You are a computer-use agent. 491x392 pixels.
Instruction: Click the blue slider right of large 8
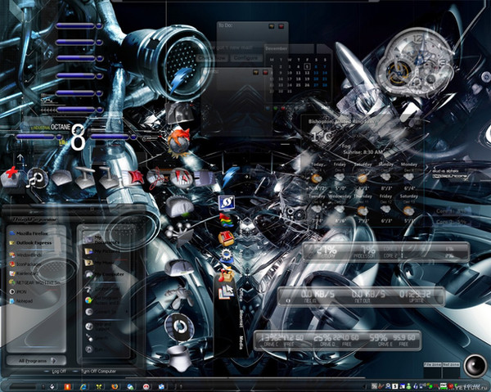point(114,137)
